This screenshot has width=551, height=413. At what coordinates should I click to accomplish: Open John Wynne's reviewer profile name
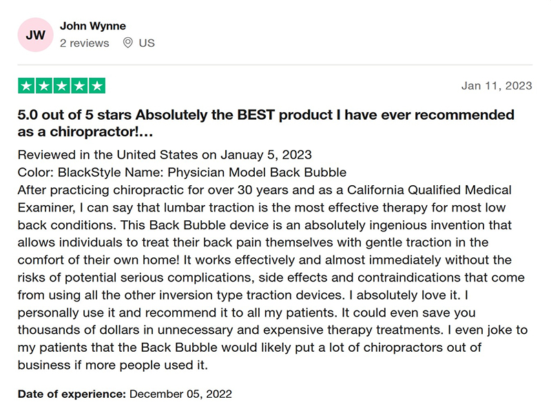[x=93, y=26]
